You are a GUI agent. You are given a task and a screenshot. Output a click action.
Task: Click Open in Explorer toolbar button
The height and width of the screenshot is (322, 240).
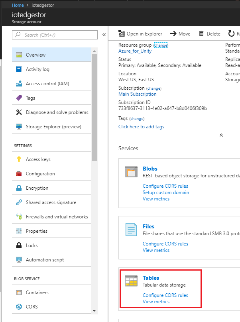[140, 34]
